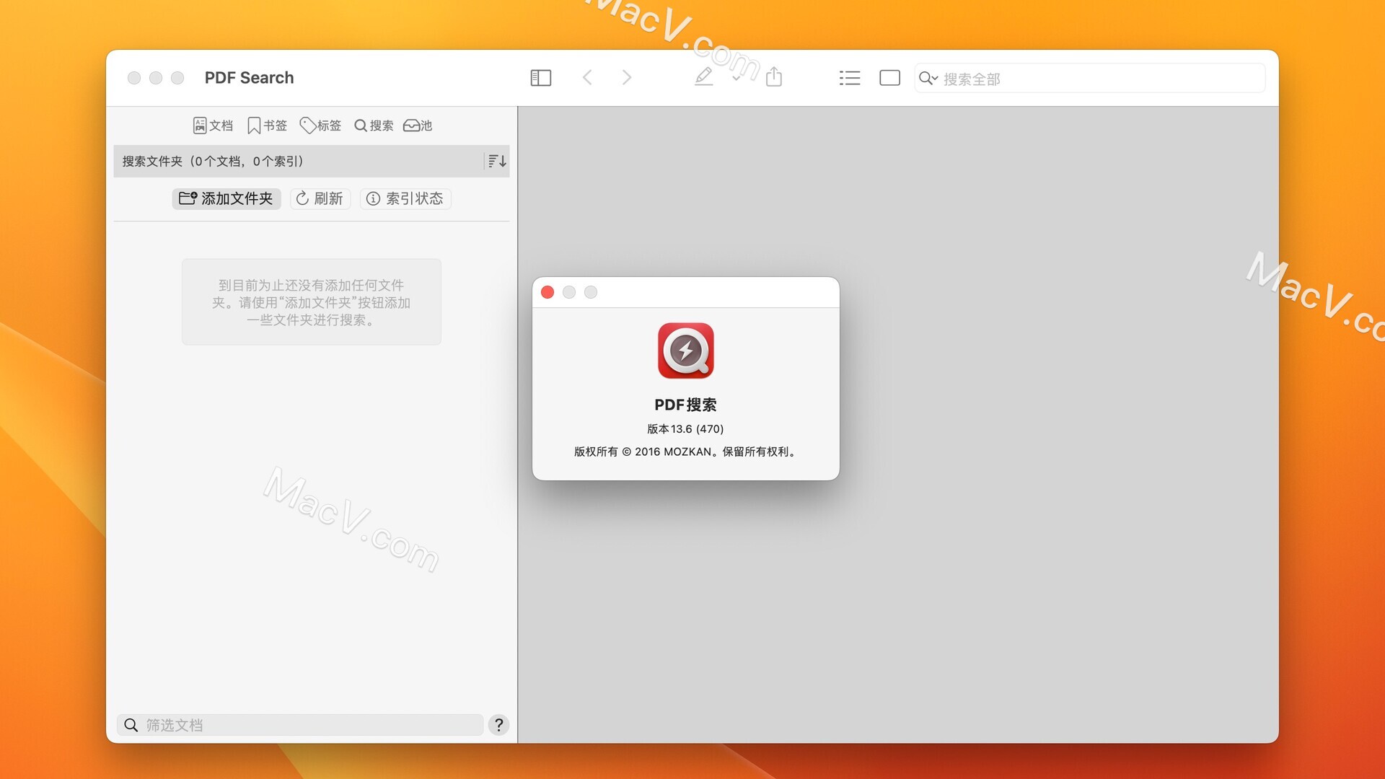Click the 搜索文件夹 header text

(x=213, y=161)
